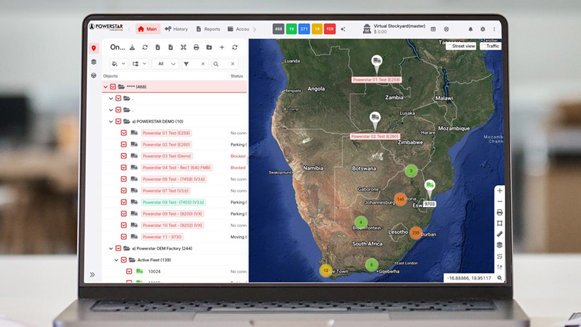Uncheck Powerstar 03 Test (Demo) checkbox
The height and width of the screenshot is (327, 581).
coord(124,156)
